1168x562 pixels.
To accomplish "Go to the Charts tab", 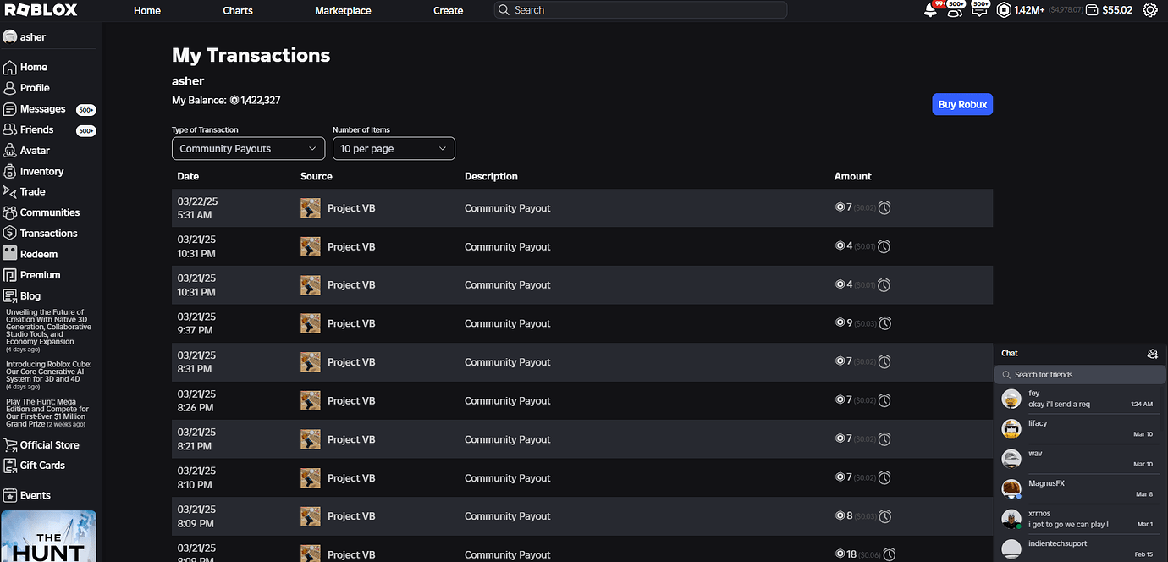I will tap(238, 11).
